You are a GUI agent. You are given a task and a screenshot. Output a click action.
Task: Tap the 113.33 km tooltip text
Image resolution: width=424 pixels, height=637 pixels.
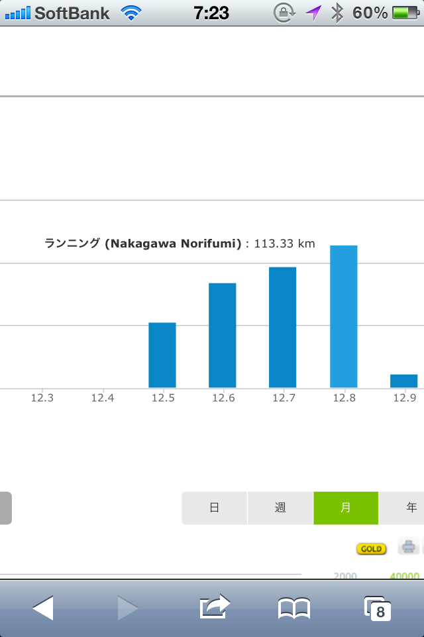[180, 244]
